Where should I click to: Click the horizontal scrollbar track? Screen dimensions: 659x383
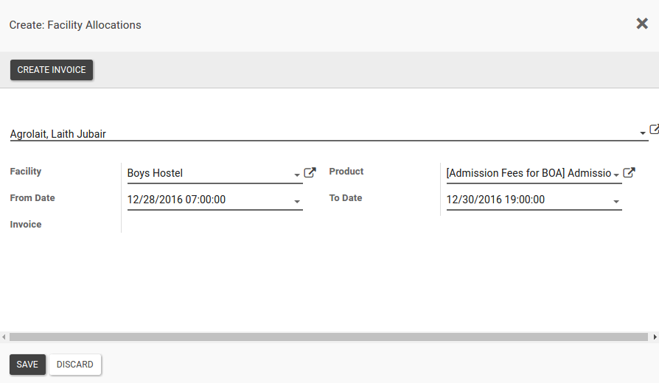coord(328,337)
